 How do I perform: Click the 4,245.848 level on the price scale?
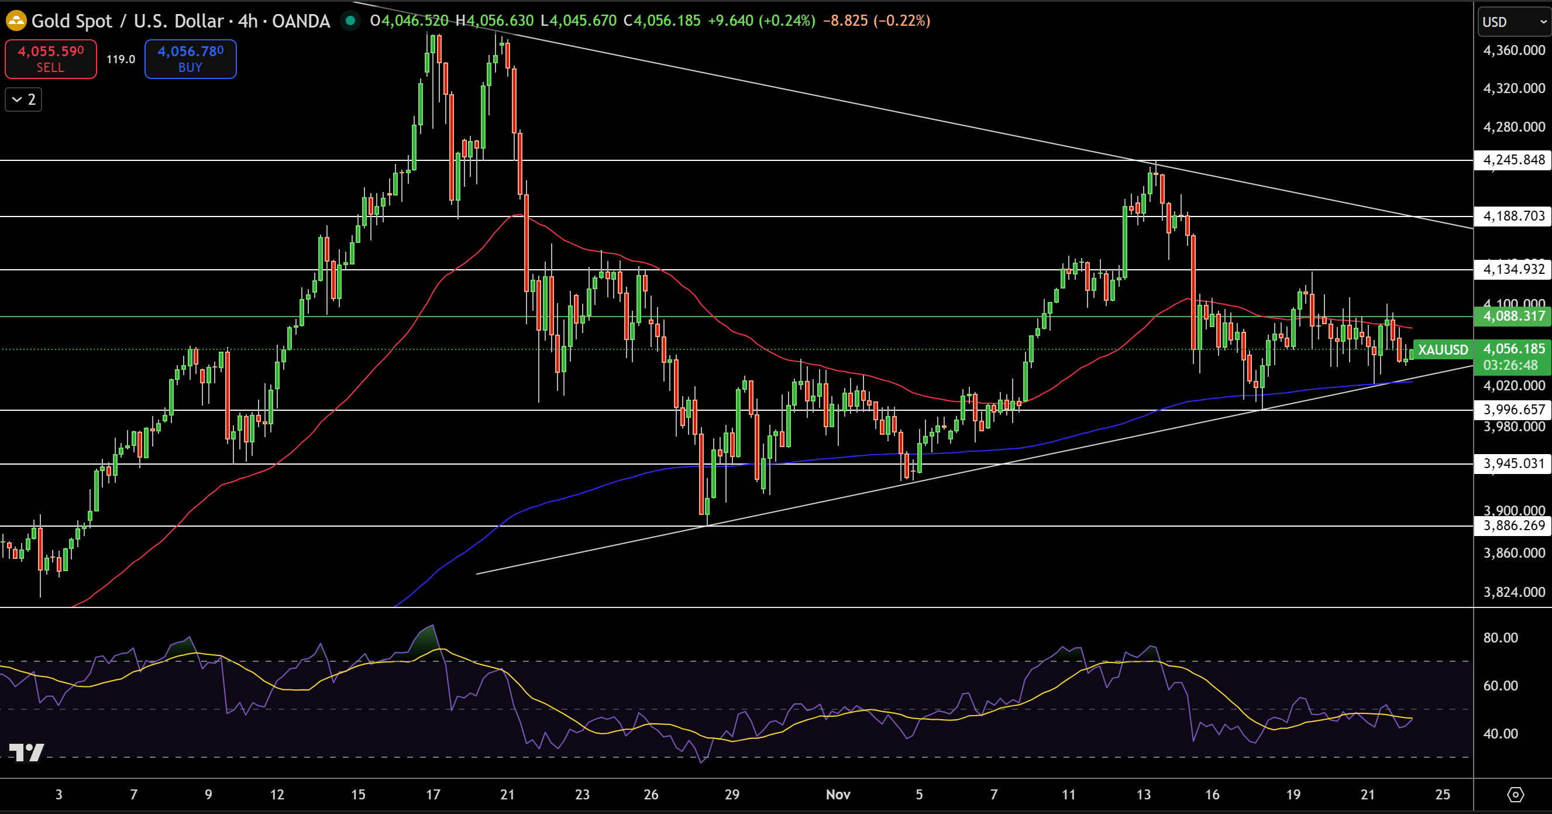tap(1513, 160)
